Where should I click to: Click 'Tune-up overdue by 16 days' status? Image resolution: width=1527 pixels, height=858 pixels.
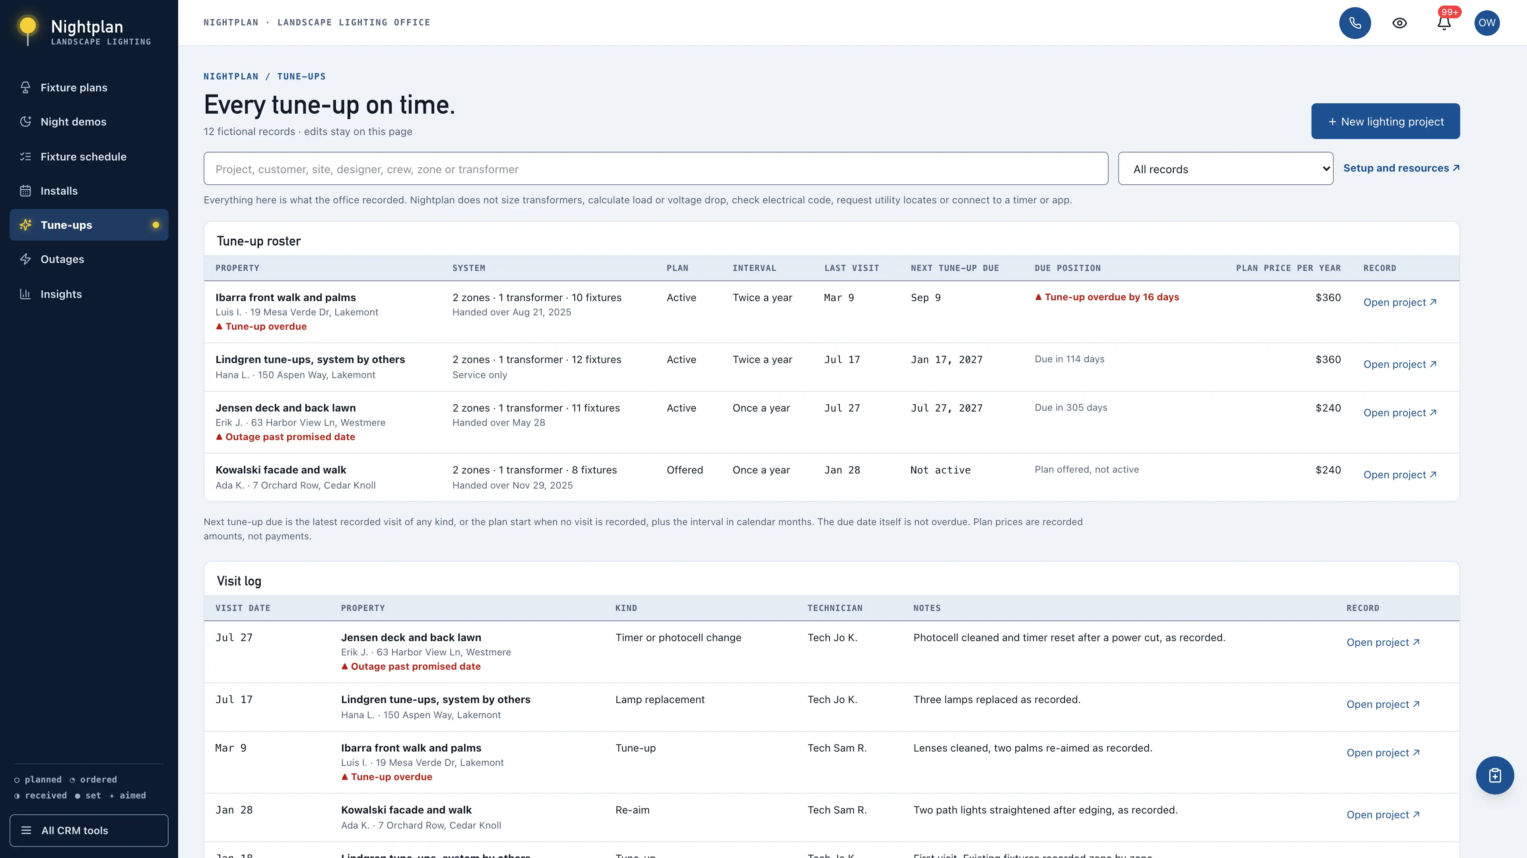(1107, 297)
